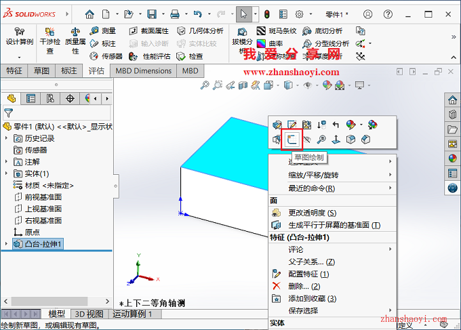Open the ConfigurationManager tab

[50, 98]
